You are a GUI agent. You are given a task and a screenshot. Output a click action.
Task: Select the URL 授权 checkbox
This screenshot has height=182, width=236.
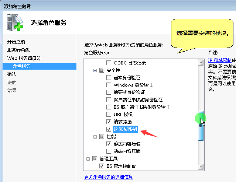pyautogui.click(x=109, y=115)
